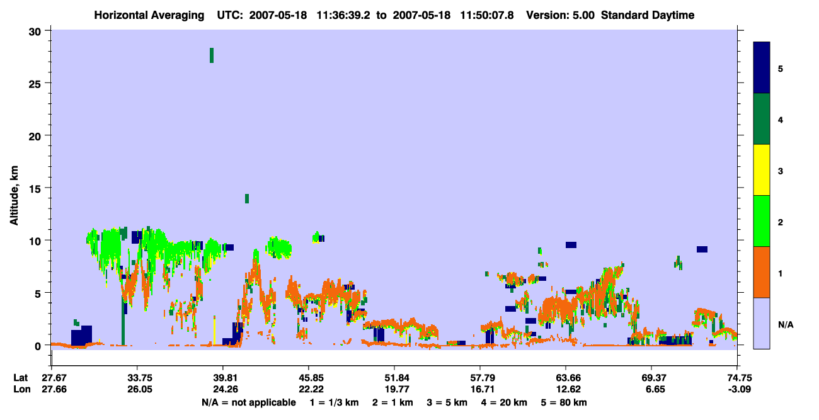The width and height of the screenshot is (819, 420).
Task: Click legend text '1 = 1/3 km'
Action: coord(334,402)
